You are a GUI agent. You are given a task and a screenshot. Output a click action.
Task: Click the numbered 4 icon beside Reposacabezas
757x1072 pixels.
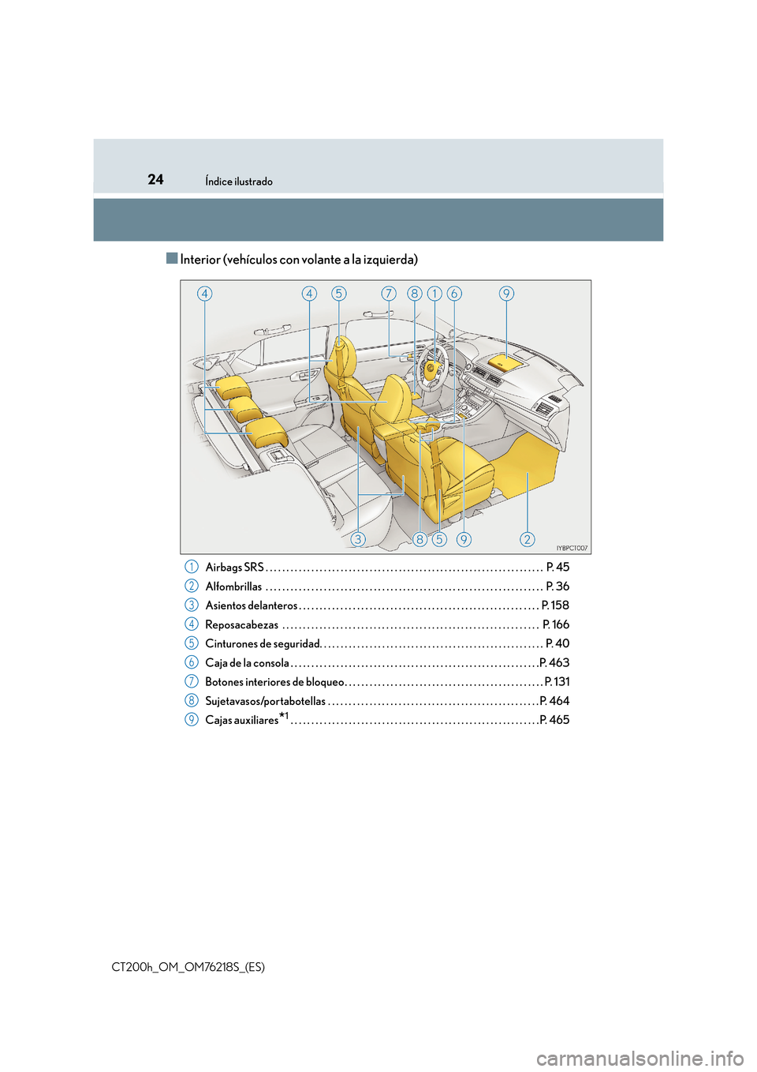pyautogui.click(x=191, y=624)
